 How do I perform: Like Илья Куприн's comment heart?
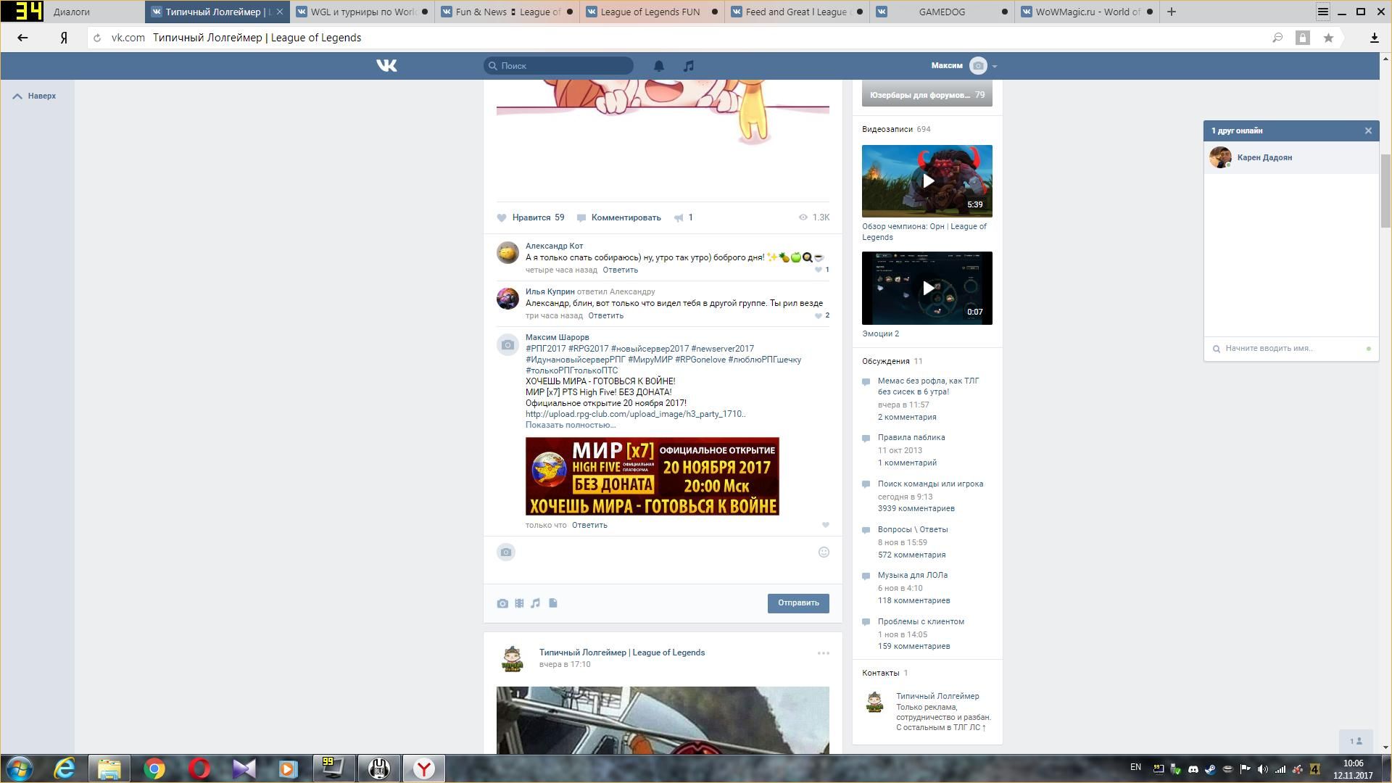pyautogui.click(x=819, y=315)
